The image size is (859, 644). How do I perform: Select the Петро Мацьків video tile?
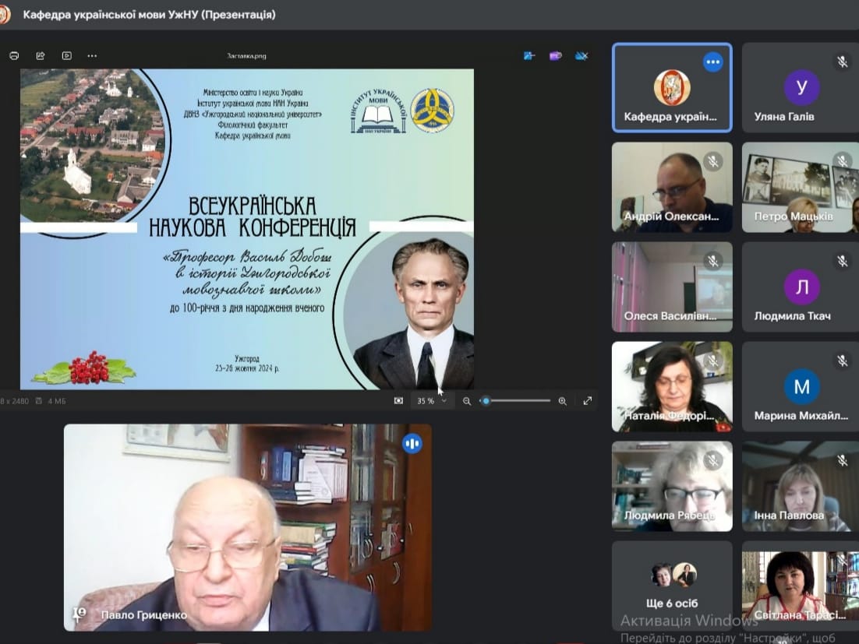click(801, 187)
